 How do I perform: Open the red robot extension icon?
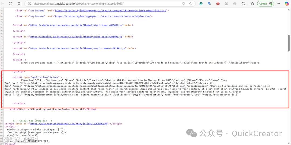[x=218, y=4]
